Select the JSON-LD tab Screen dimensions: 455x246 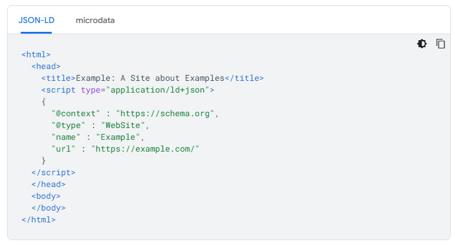36,20
